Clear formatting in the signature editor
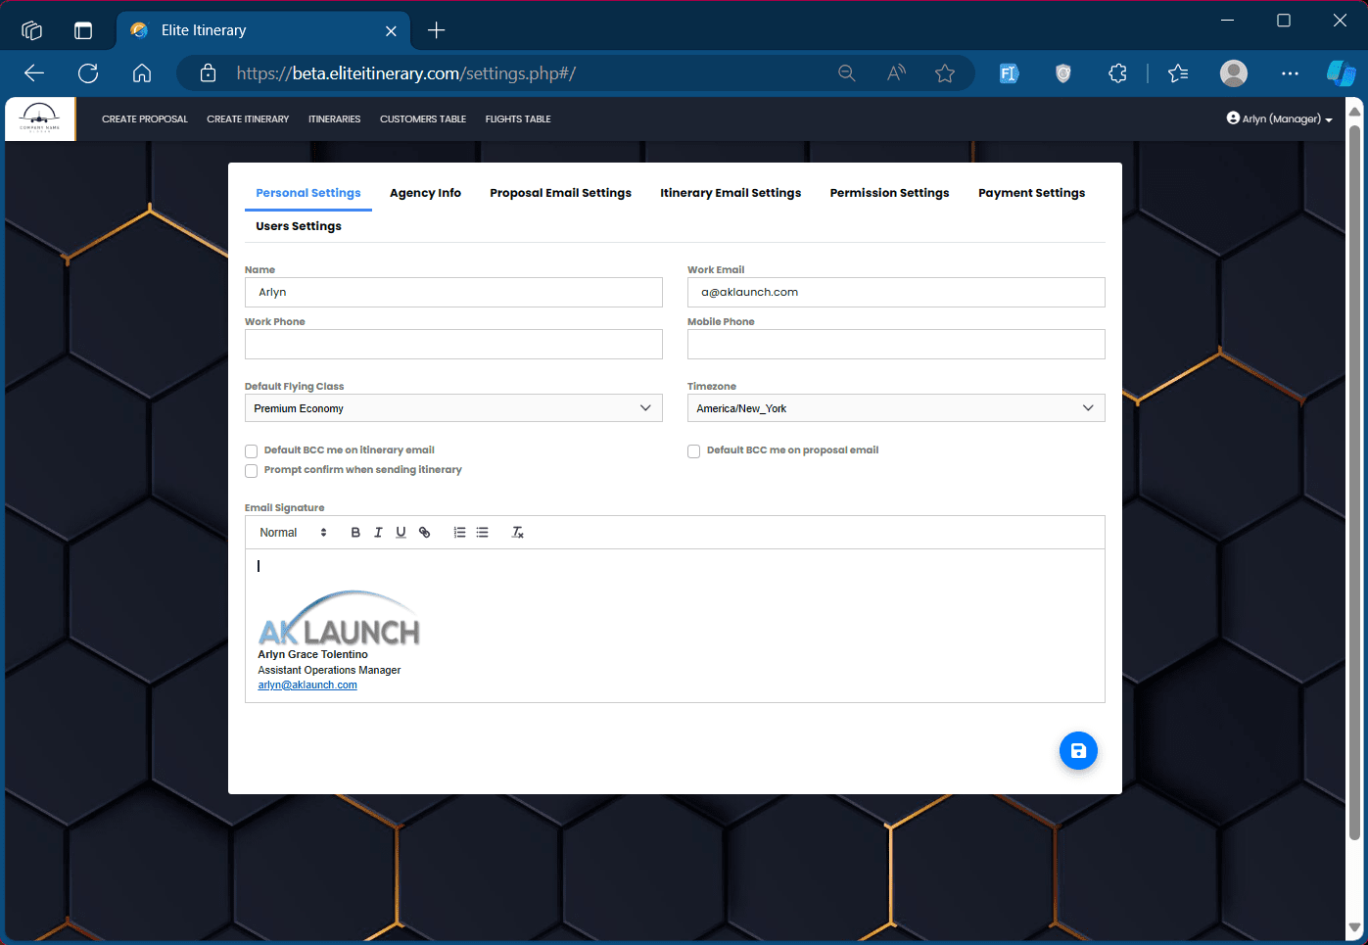Image resolution: width=1368 pixels, height=945 pixels. [x=518, y=533]
